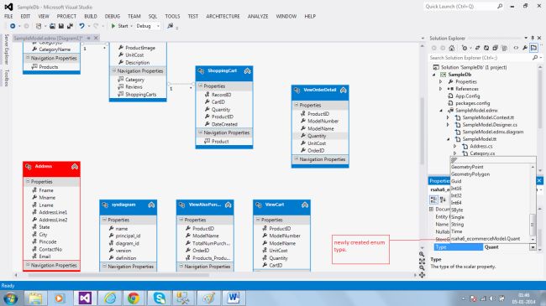The width and height of the screenshot is (546, 306).
Task: Click the View Code icon in Solution Explorer
Action: (516, 48)
